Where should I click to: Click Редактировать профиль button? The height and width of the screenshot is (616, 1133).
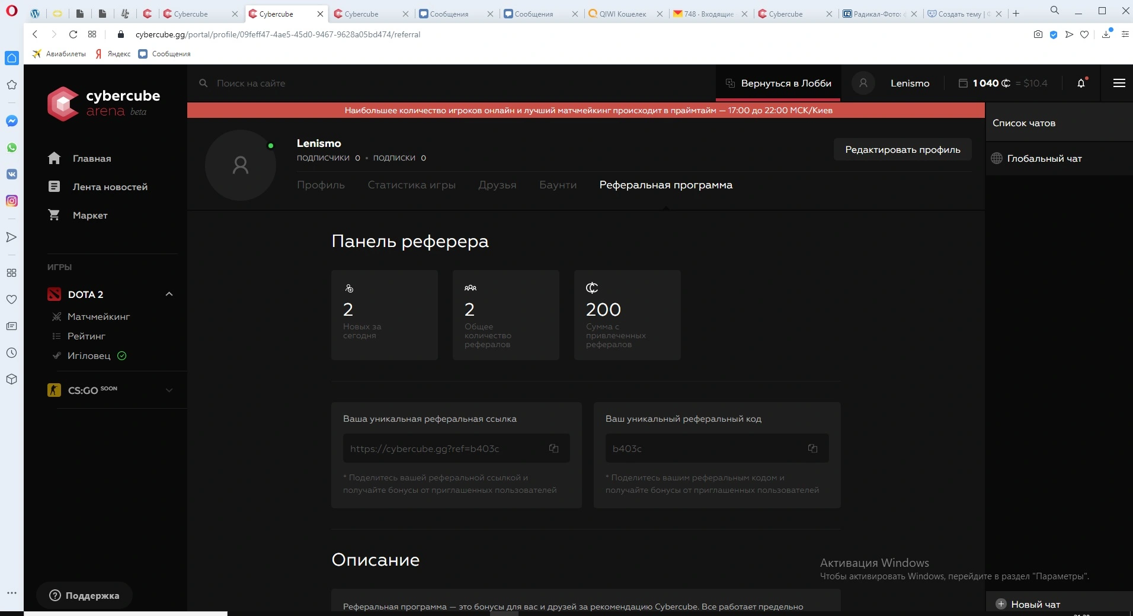tap(902, 149)
